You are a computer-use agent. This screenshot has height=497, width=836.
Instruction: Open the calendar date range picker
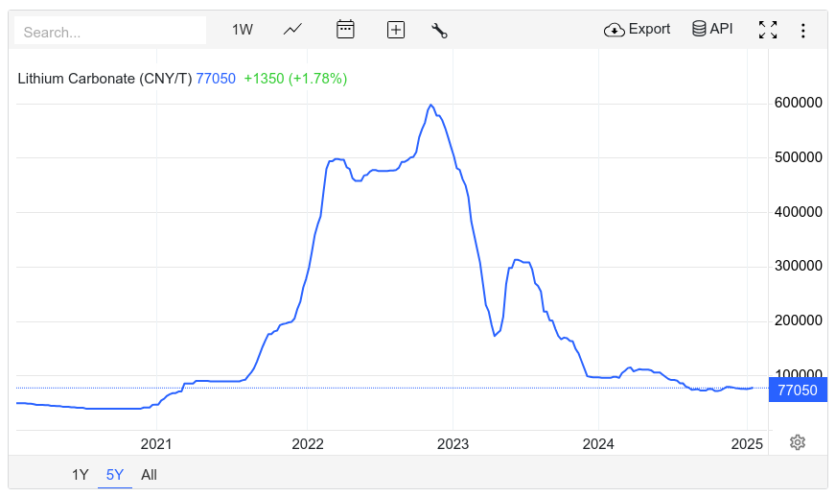click(345, 30)
